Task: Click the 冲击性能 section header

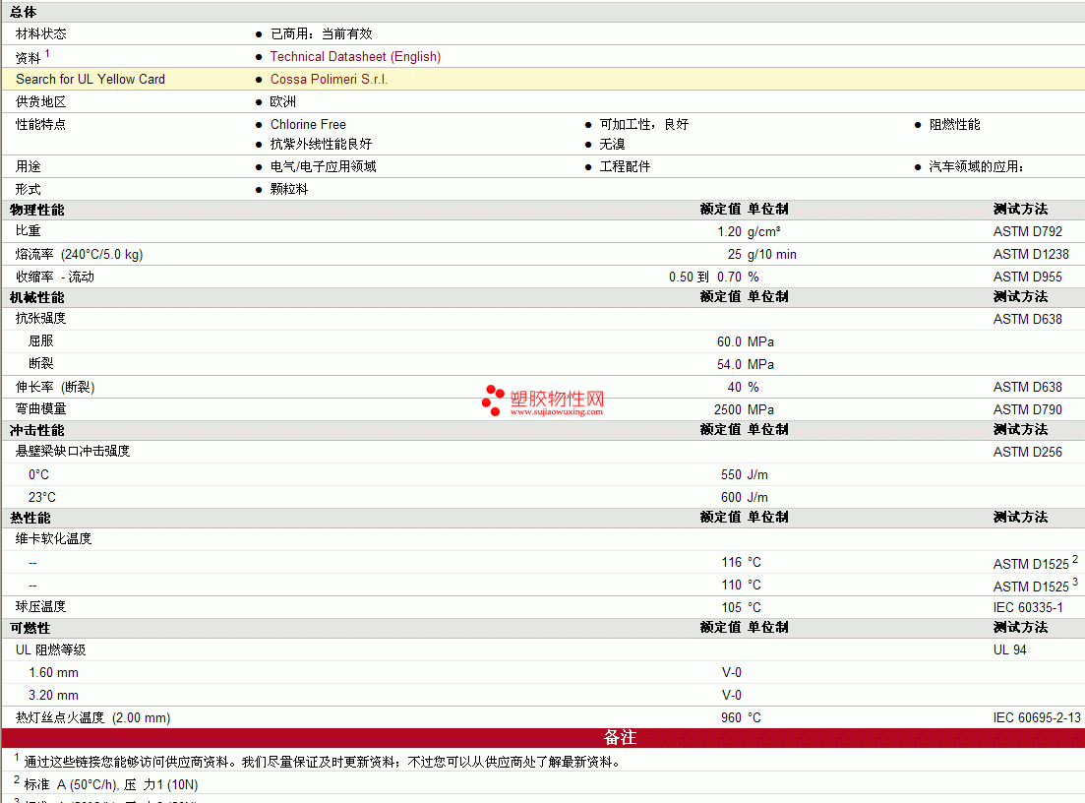Action: [x=36, y=431]
